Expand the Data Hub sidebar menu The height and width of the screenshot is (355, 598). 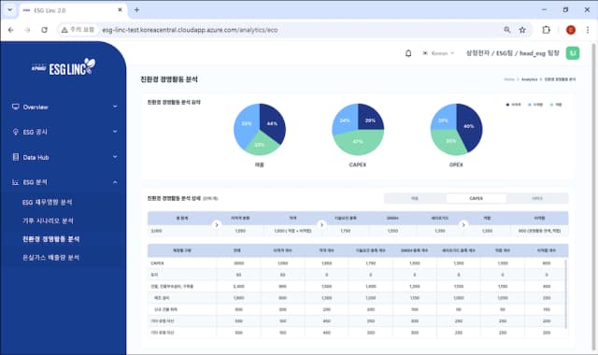coord(64,157)
